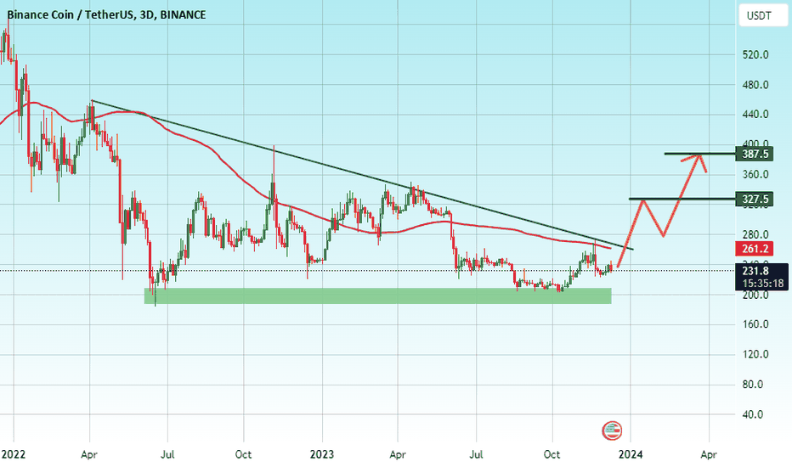Select the descending dark green trendline
The image size is (792, 467).
(362, 175)
